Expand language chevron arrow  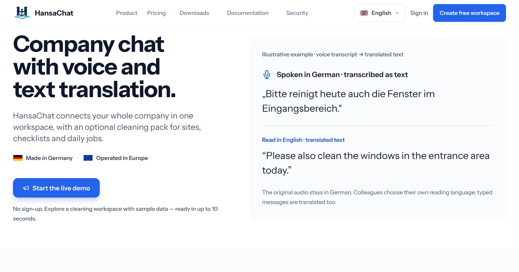tap(397, 13)
